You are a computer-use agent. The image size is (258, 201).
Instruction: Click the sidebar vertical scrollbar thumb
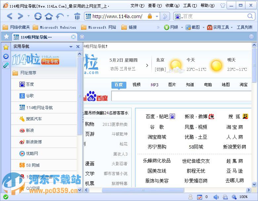(x=80, y=96)
